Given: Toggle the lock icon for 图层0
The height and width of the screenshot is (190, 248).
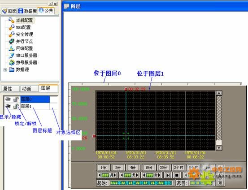Looking at the screenshot, I should coord(16,99).
